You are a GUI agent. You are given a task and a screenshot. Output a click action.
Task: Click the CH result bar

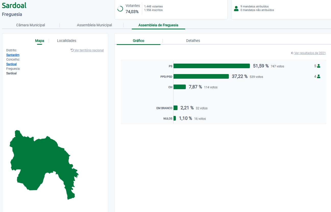click(179, 87)
